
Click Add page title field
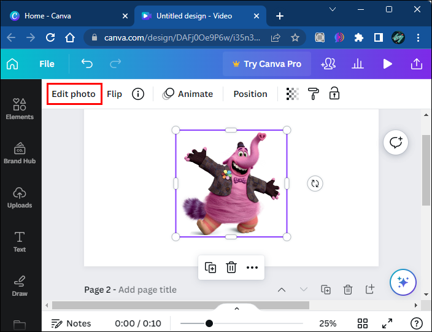(147, 290)
